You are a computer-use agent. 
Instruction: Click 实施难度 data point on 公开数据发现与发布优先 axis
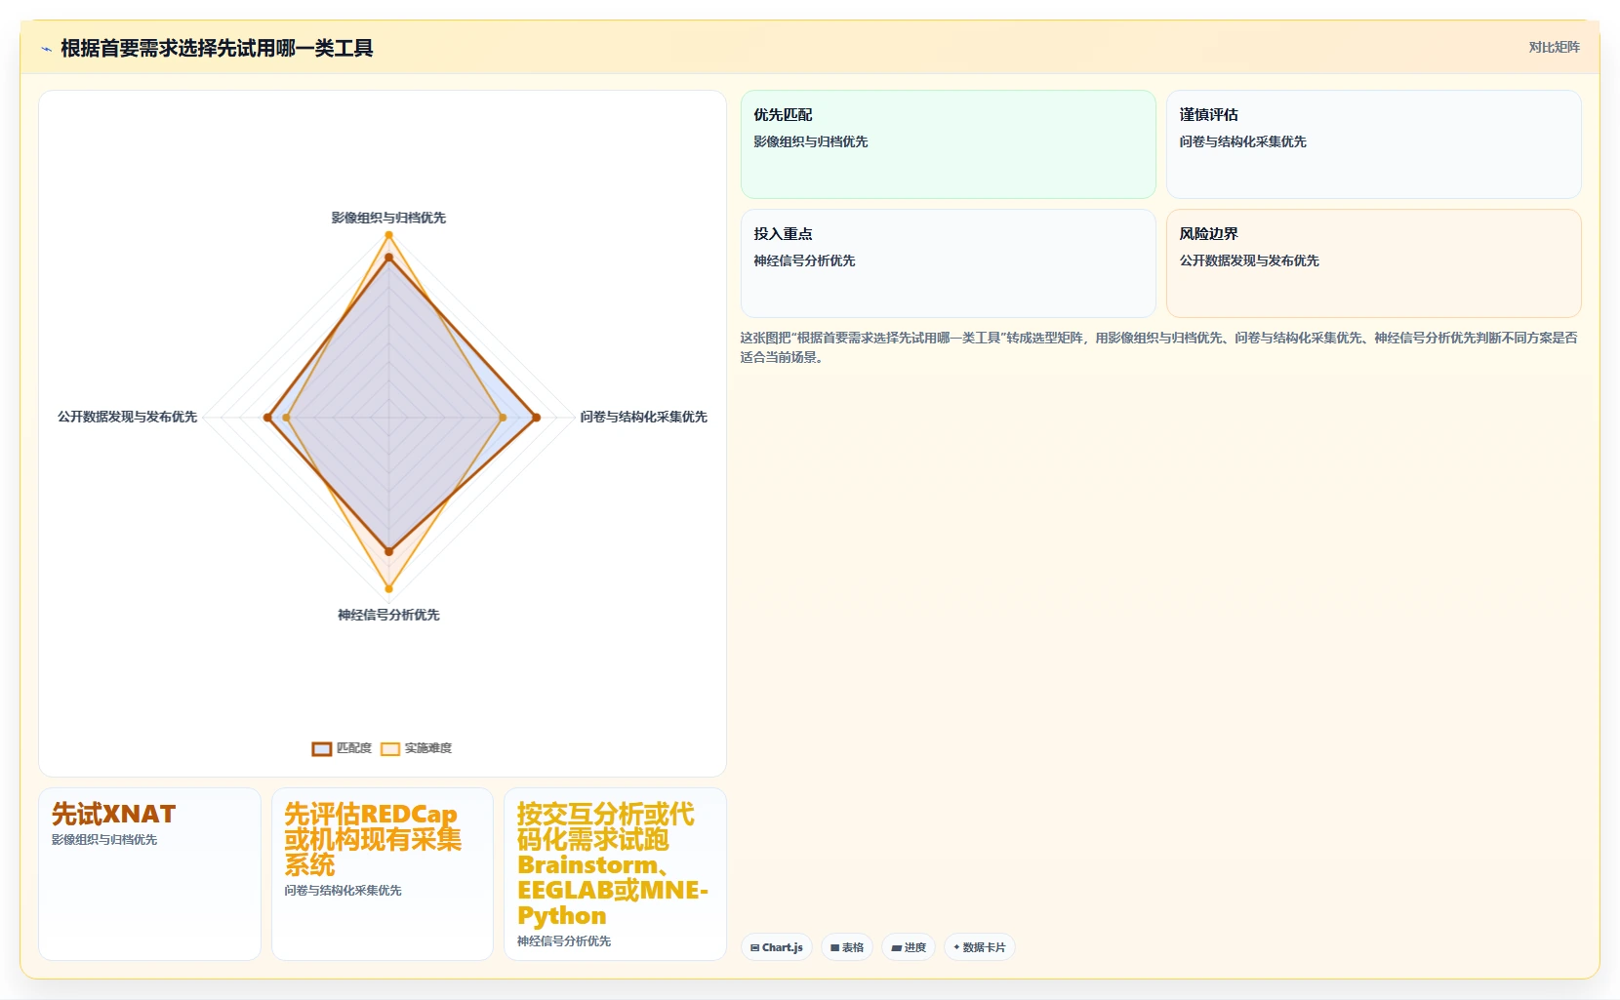pos(286,418)
